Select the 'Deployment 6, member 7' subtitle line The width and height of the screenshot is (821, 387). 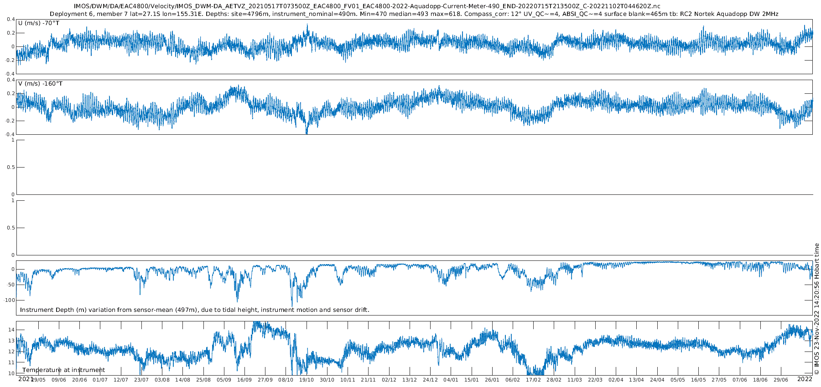point(414,14)
